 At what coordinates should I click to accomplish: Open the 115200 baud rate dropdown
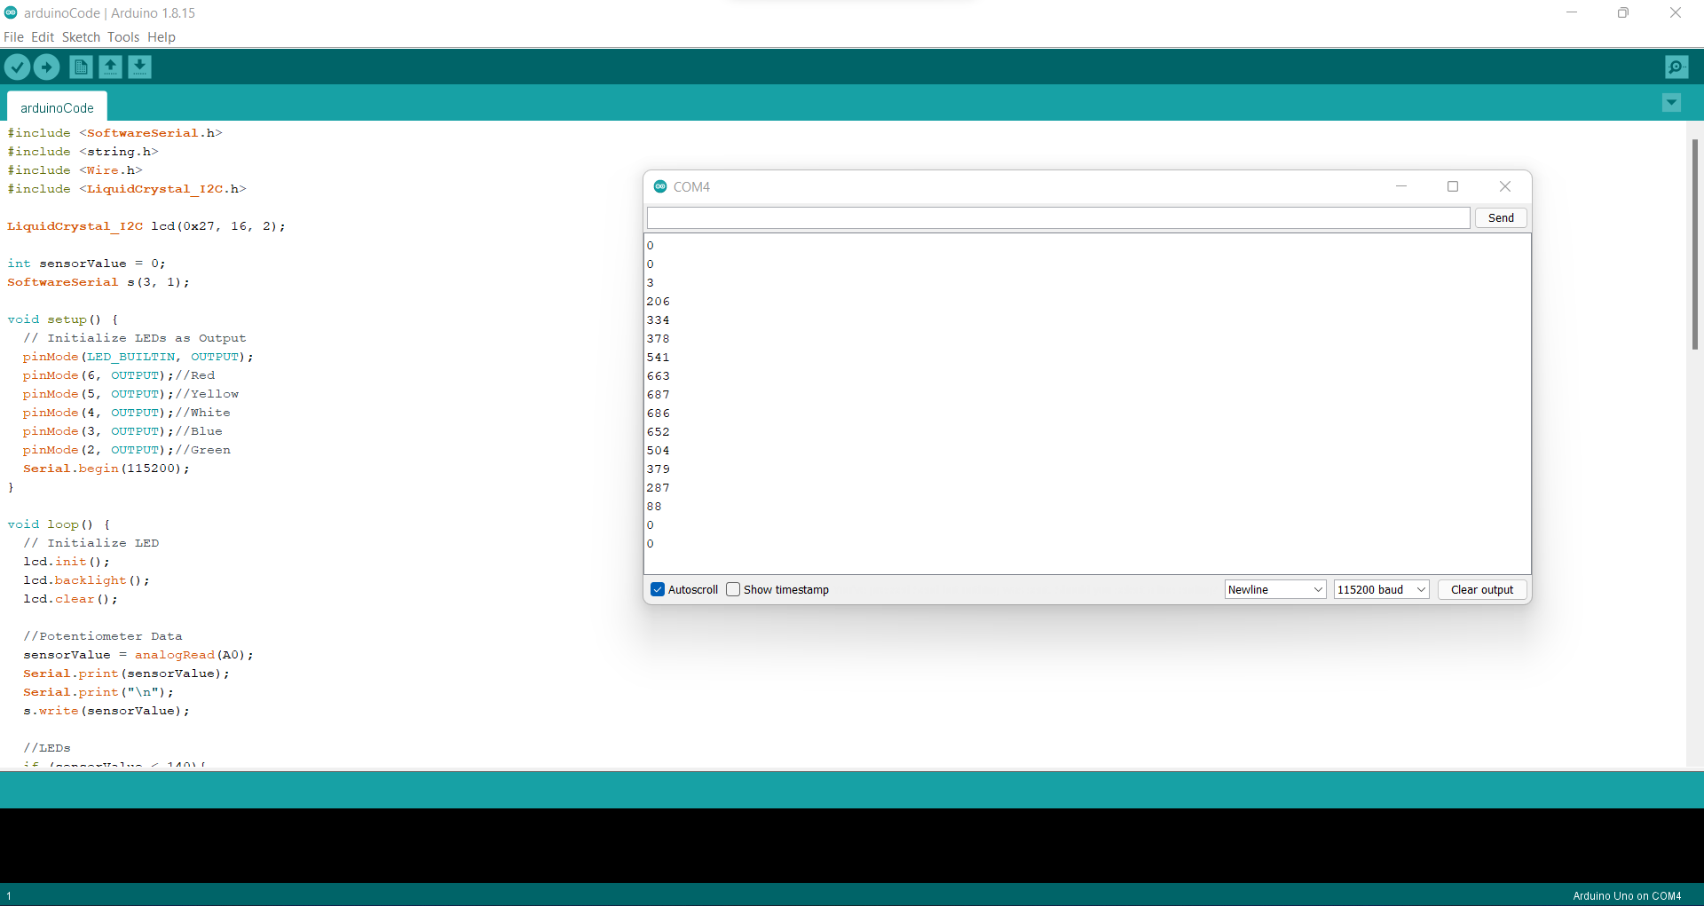(1382, 589)
